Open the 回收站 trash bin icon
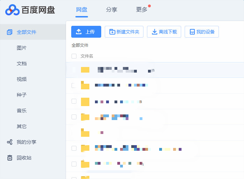The image size is (244, 179). [10, 158]
